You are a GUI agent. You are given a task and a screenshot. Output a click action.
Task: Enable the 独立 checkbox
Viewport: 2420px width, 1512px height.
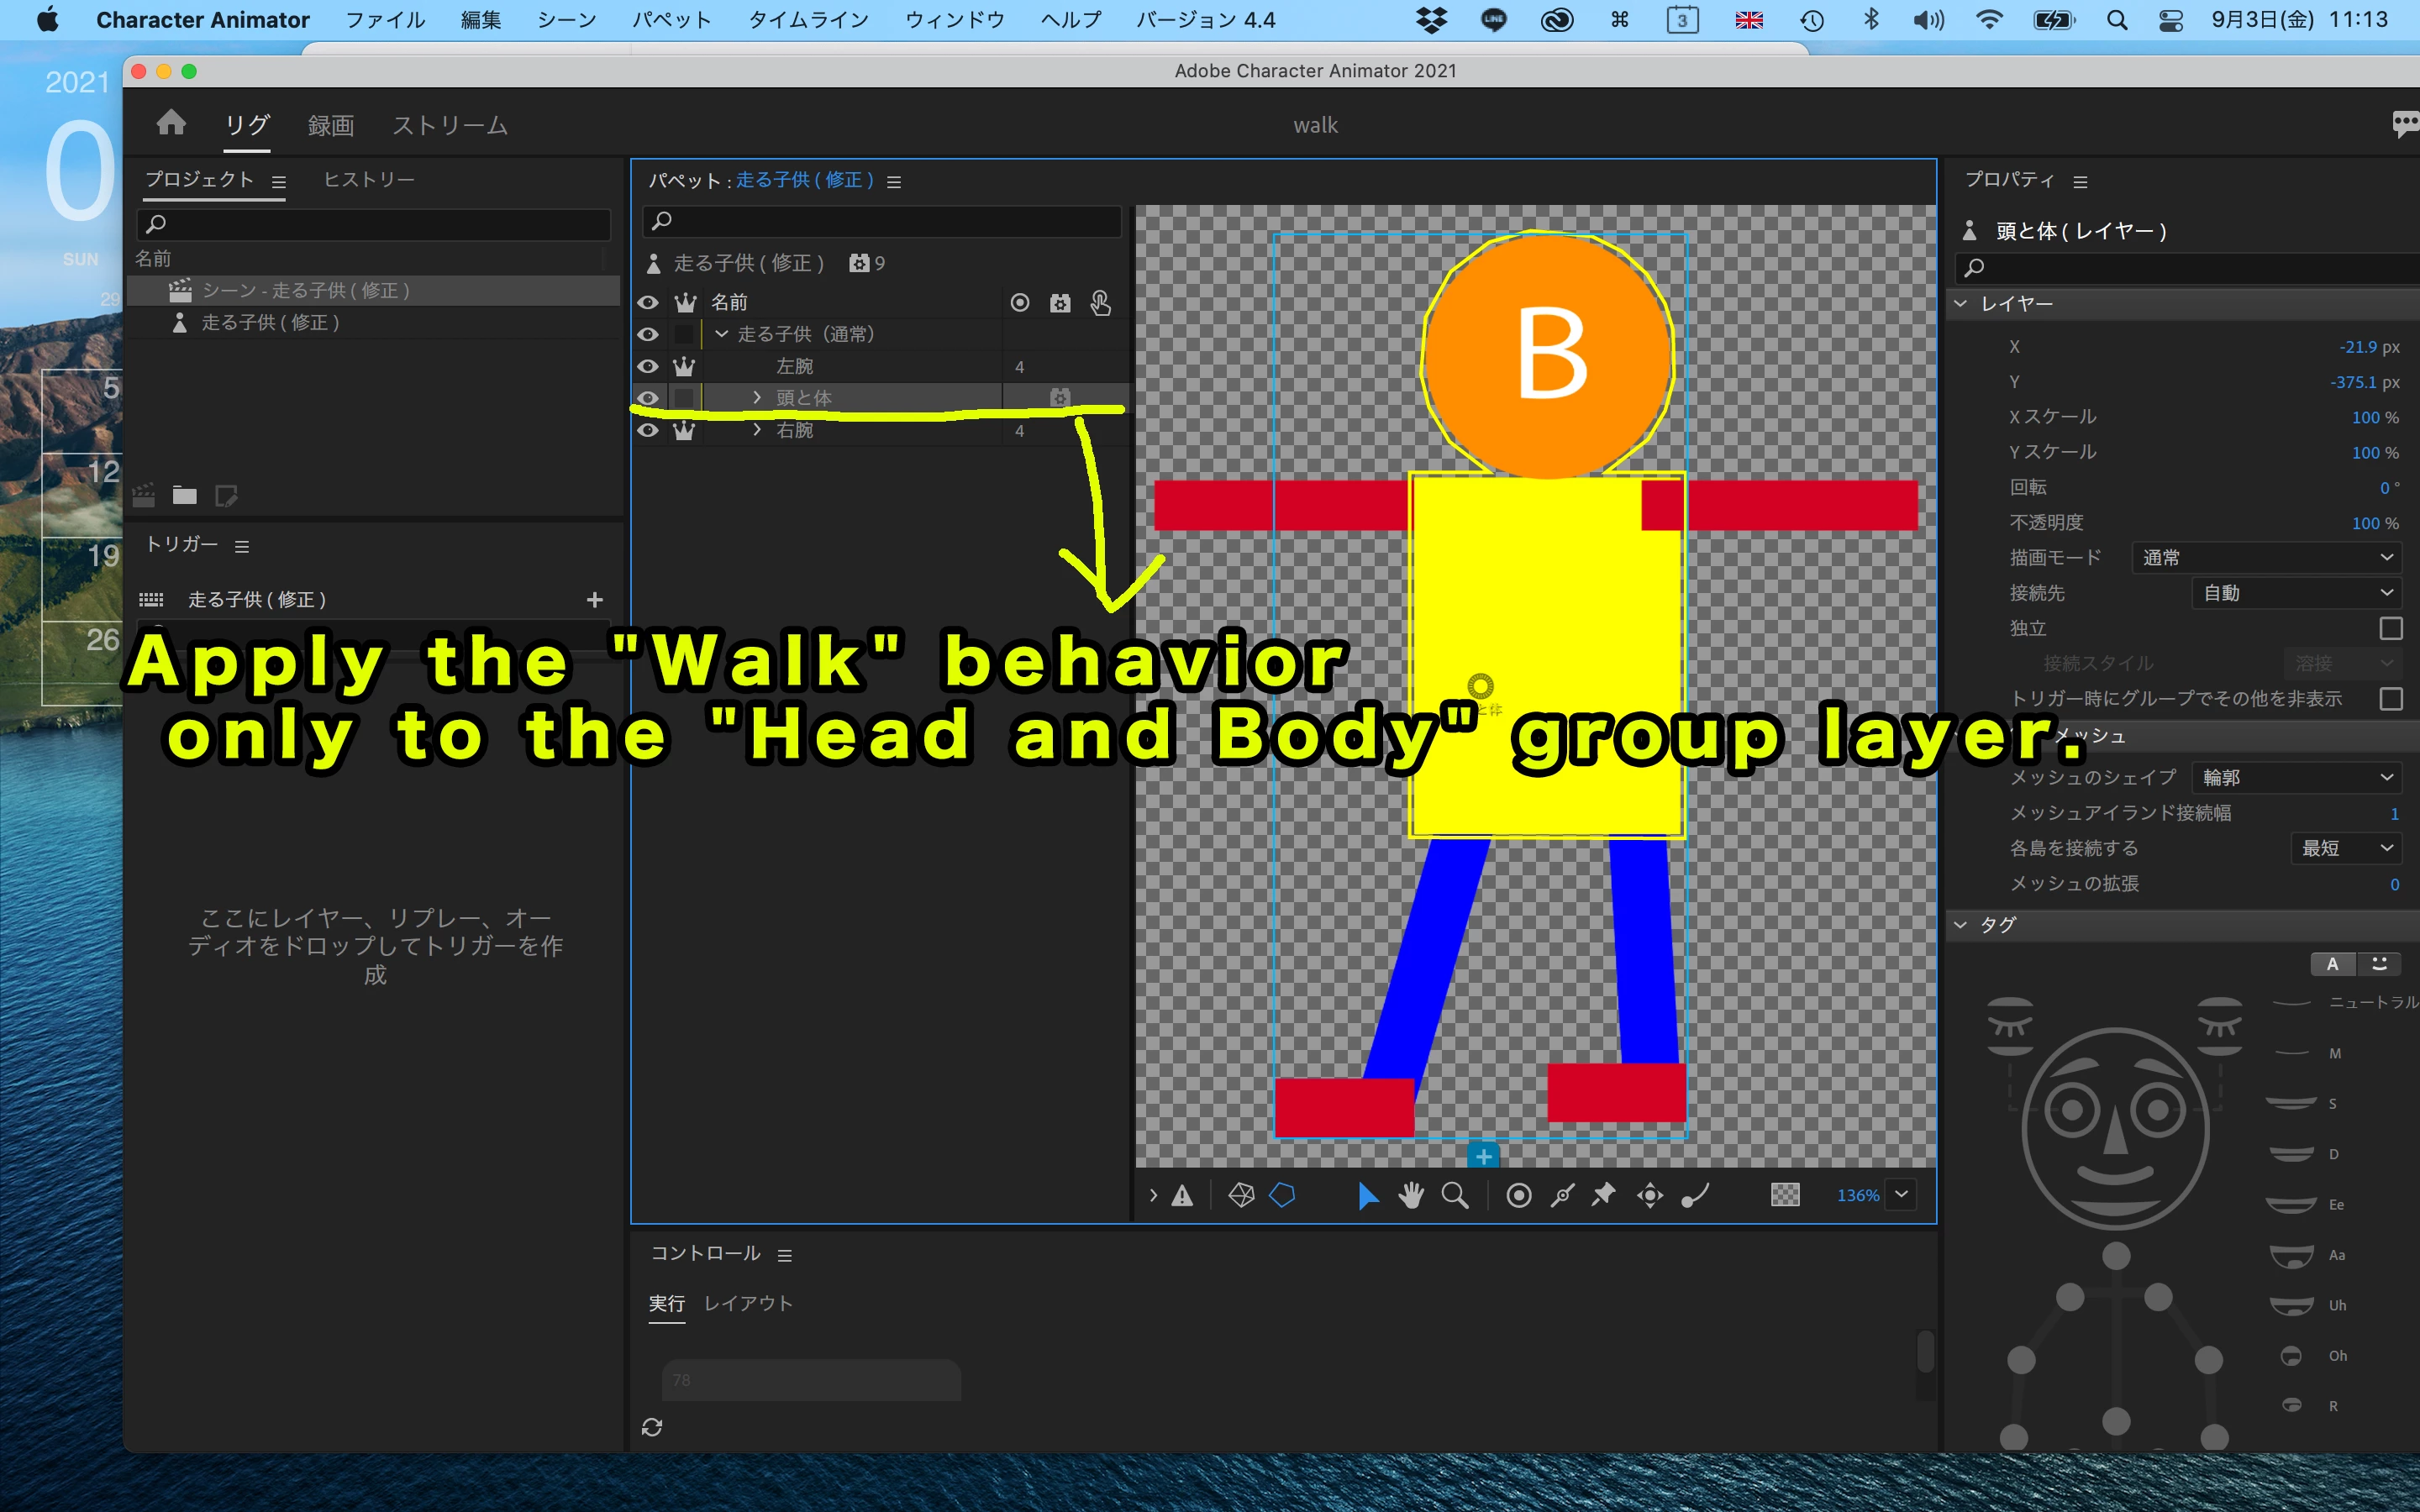point(2390,628)
